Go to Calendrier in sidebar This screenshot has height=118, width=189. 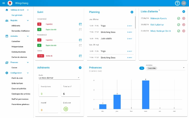point(16,41)
